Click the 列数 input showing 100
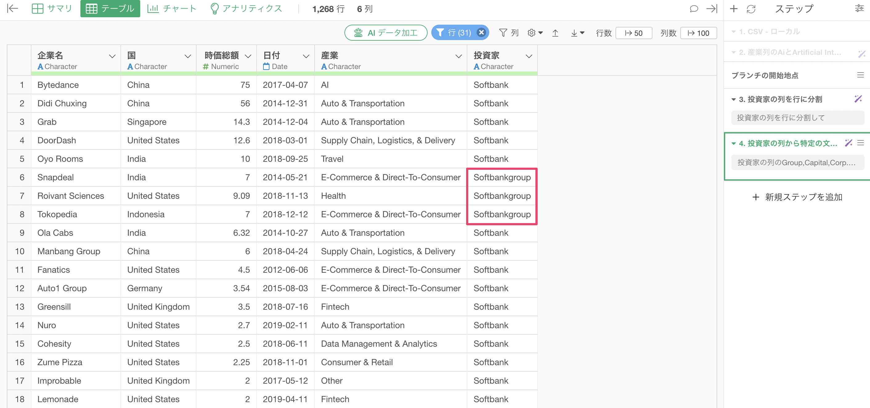Viewport: 870px width, 408px height. [x=698, y=33]
